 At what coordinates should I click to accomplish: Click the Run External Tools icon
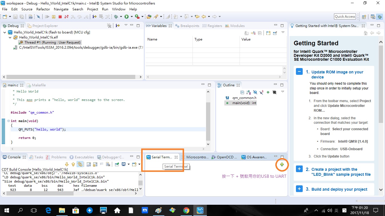pyautogui.click(x=137, y=17)
